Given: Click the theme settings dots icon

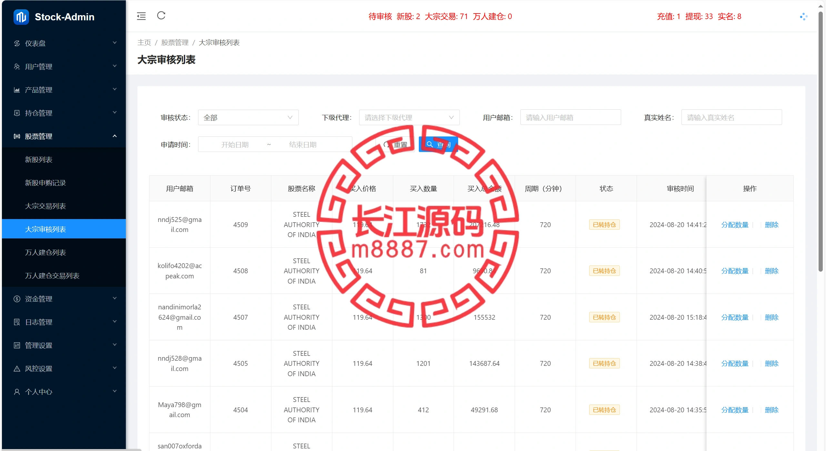Looking at the screenshot, I should pyautogui.click(x=803, y=17).
